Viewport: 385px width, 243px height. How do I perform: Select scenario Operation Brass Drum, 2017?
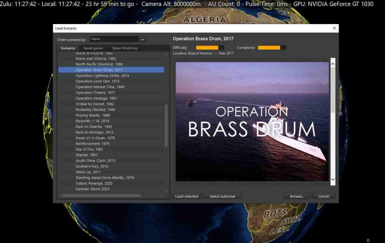pos(111,70)
